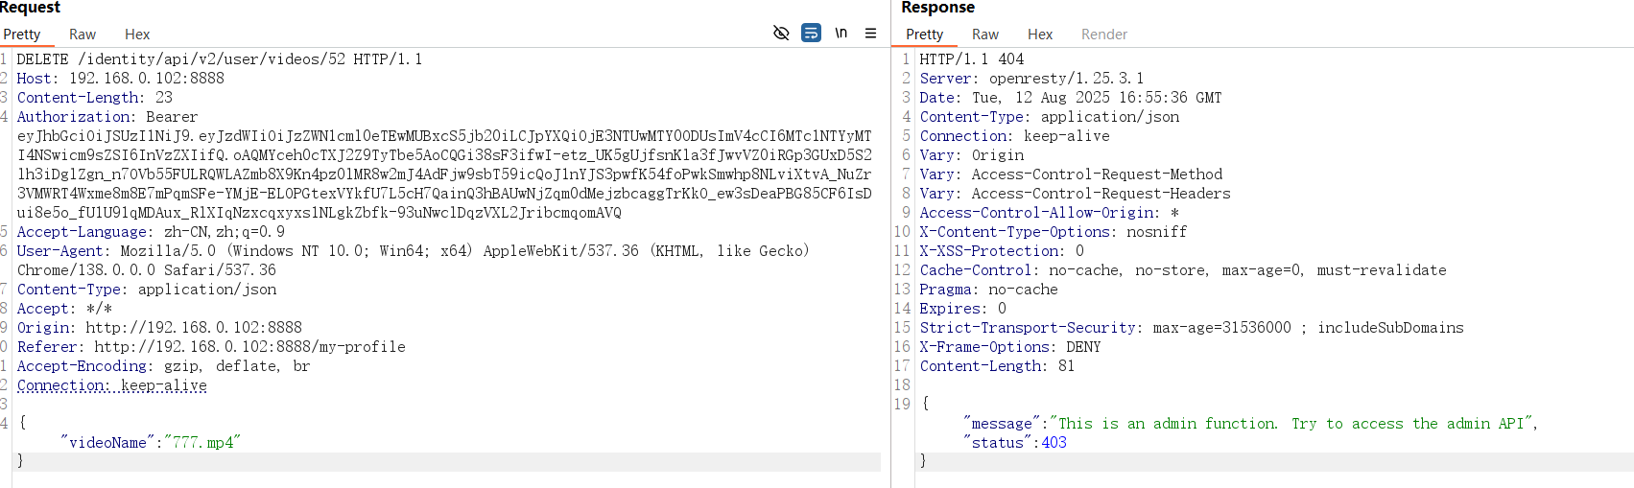Click the Request panel title
The height and width of the screenshot is (488, 1634).
30,8
